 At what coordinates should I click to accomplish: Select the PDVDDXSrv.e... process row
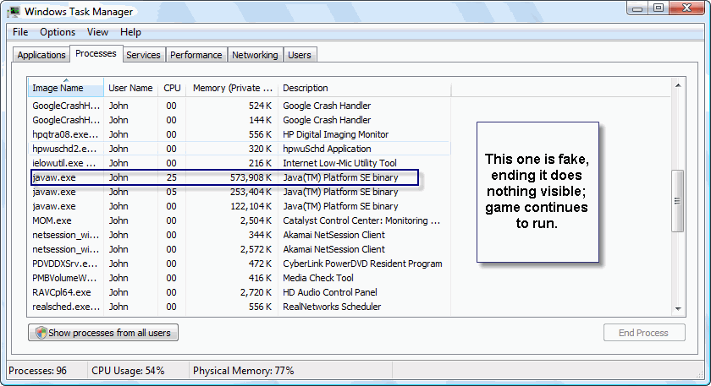(240, 264)
